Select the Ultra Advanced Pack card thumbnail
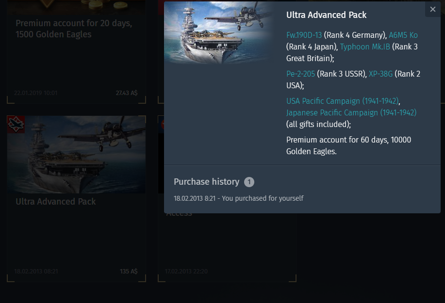445x303 pixels. pyautogui.click(x=76, y=155)
